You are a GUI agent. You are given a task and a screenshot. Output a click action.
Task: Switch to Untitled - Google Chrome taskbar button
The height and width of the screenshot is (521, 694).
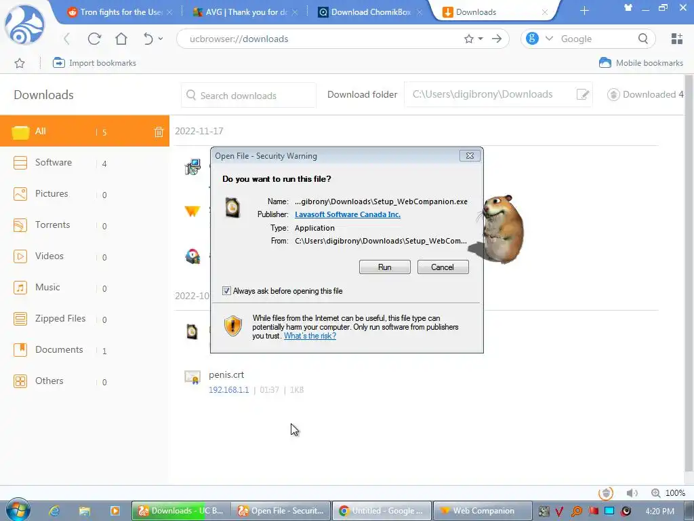click(381, 511)
